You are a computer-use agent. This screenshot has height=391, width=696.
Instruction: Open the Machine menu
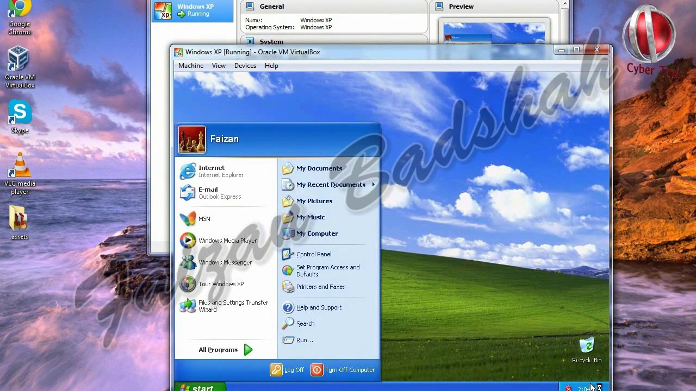191,66
